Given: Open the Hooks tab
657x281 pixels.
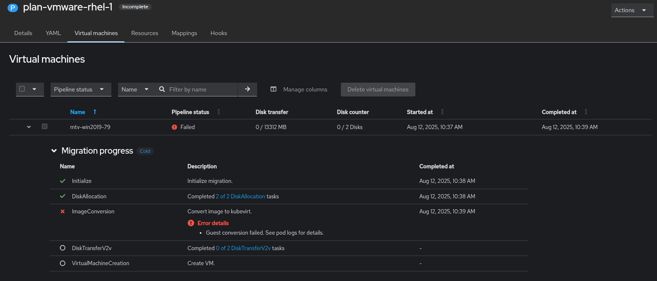Looking at the screenshot, I should (219, 33).
